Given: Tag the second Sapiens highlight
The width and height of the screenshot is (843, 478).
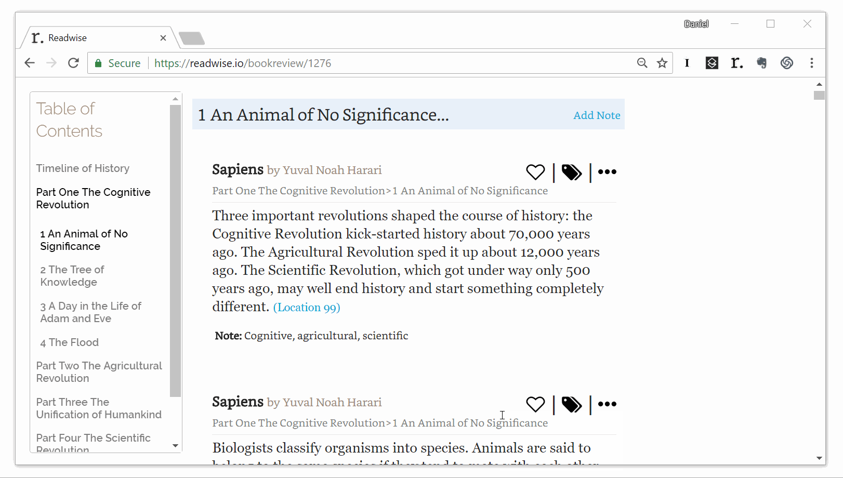Looking at the screenshot, I should 572,404.
